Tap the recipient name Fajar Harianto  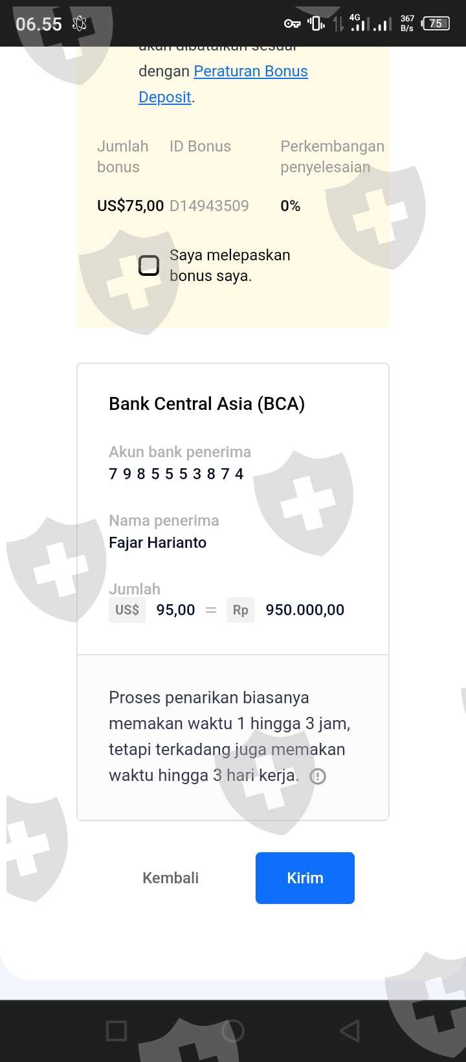(157, 543)
